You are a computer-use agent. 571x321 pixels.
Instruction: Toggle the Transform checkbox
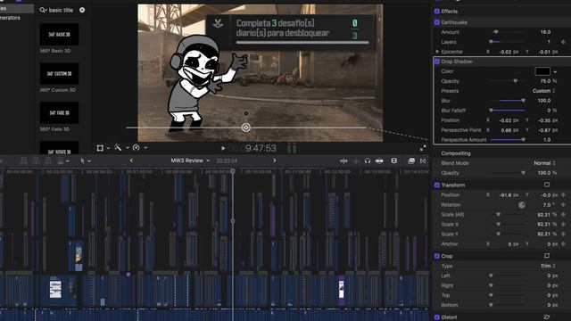click(437, 185)
